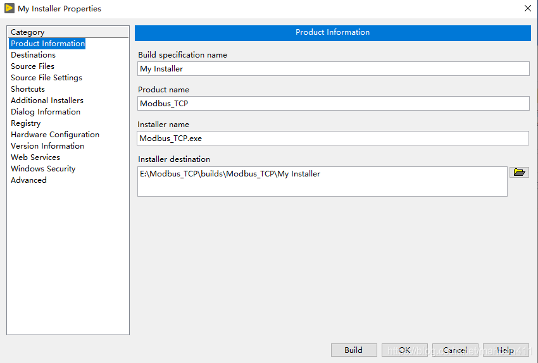Select Windows Security category
The width and height of the screenshot is (538, 363).
[x=43, y=169]
